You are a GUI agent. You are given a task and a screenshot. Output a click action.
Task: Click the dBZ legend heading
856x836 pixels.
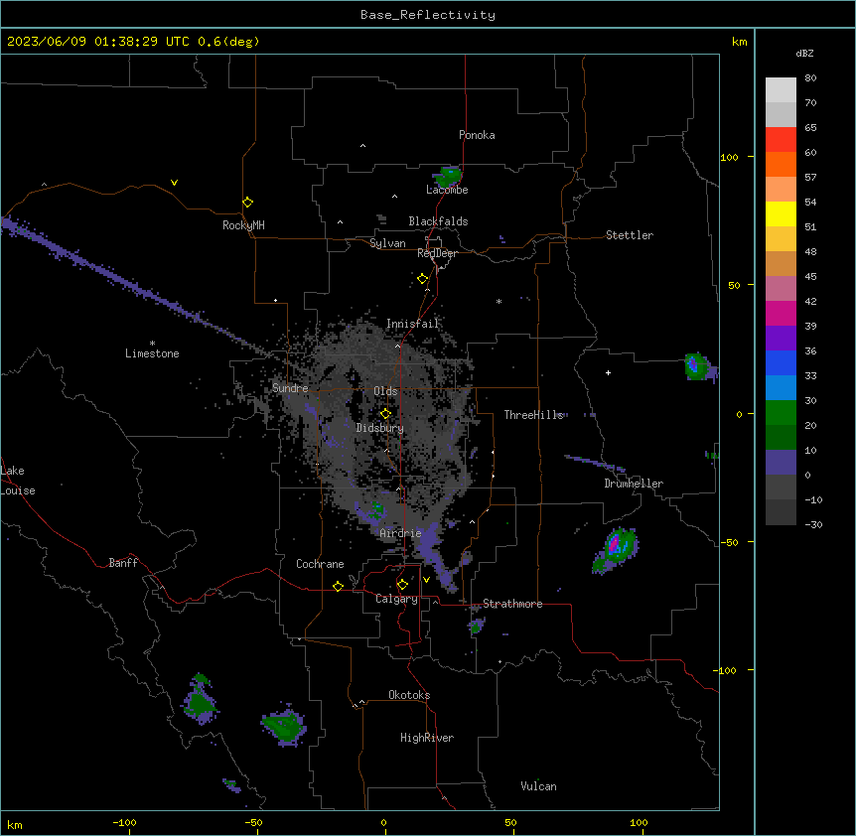804,53
